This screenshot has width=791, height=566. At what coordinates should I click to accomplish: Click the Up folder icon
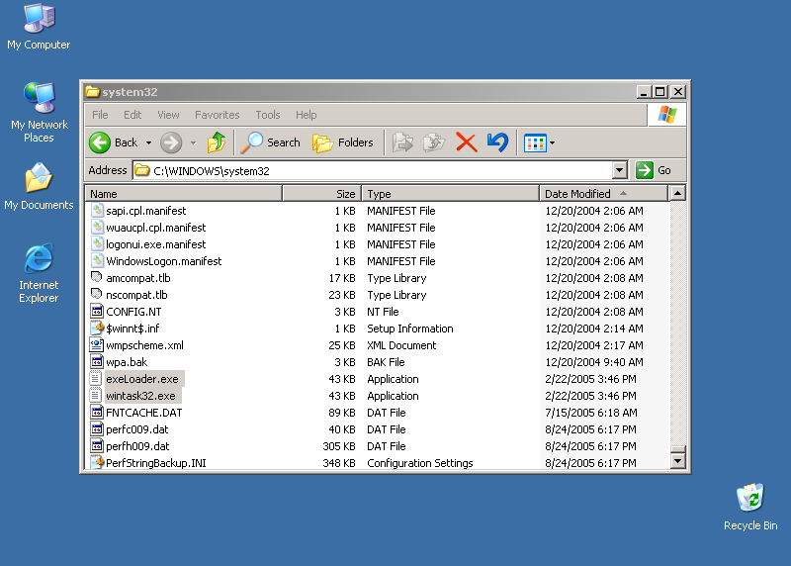click(x=217, y=142)
